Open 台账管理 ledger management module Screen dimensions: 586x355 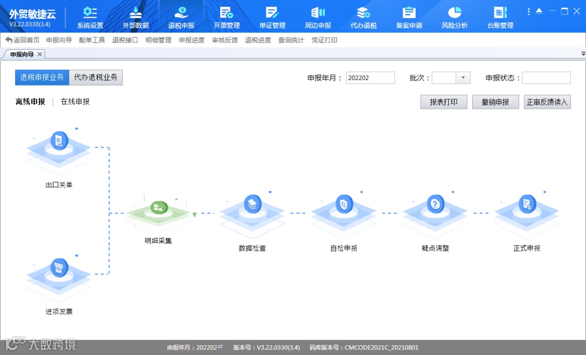[x=500, y=17]
